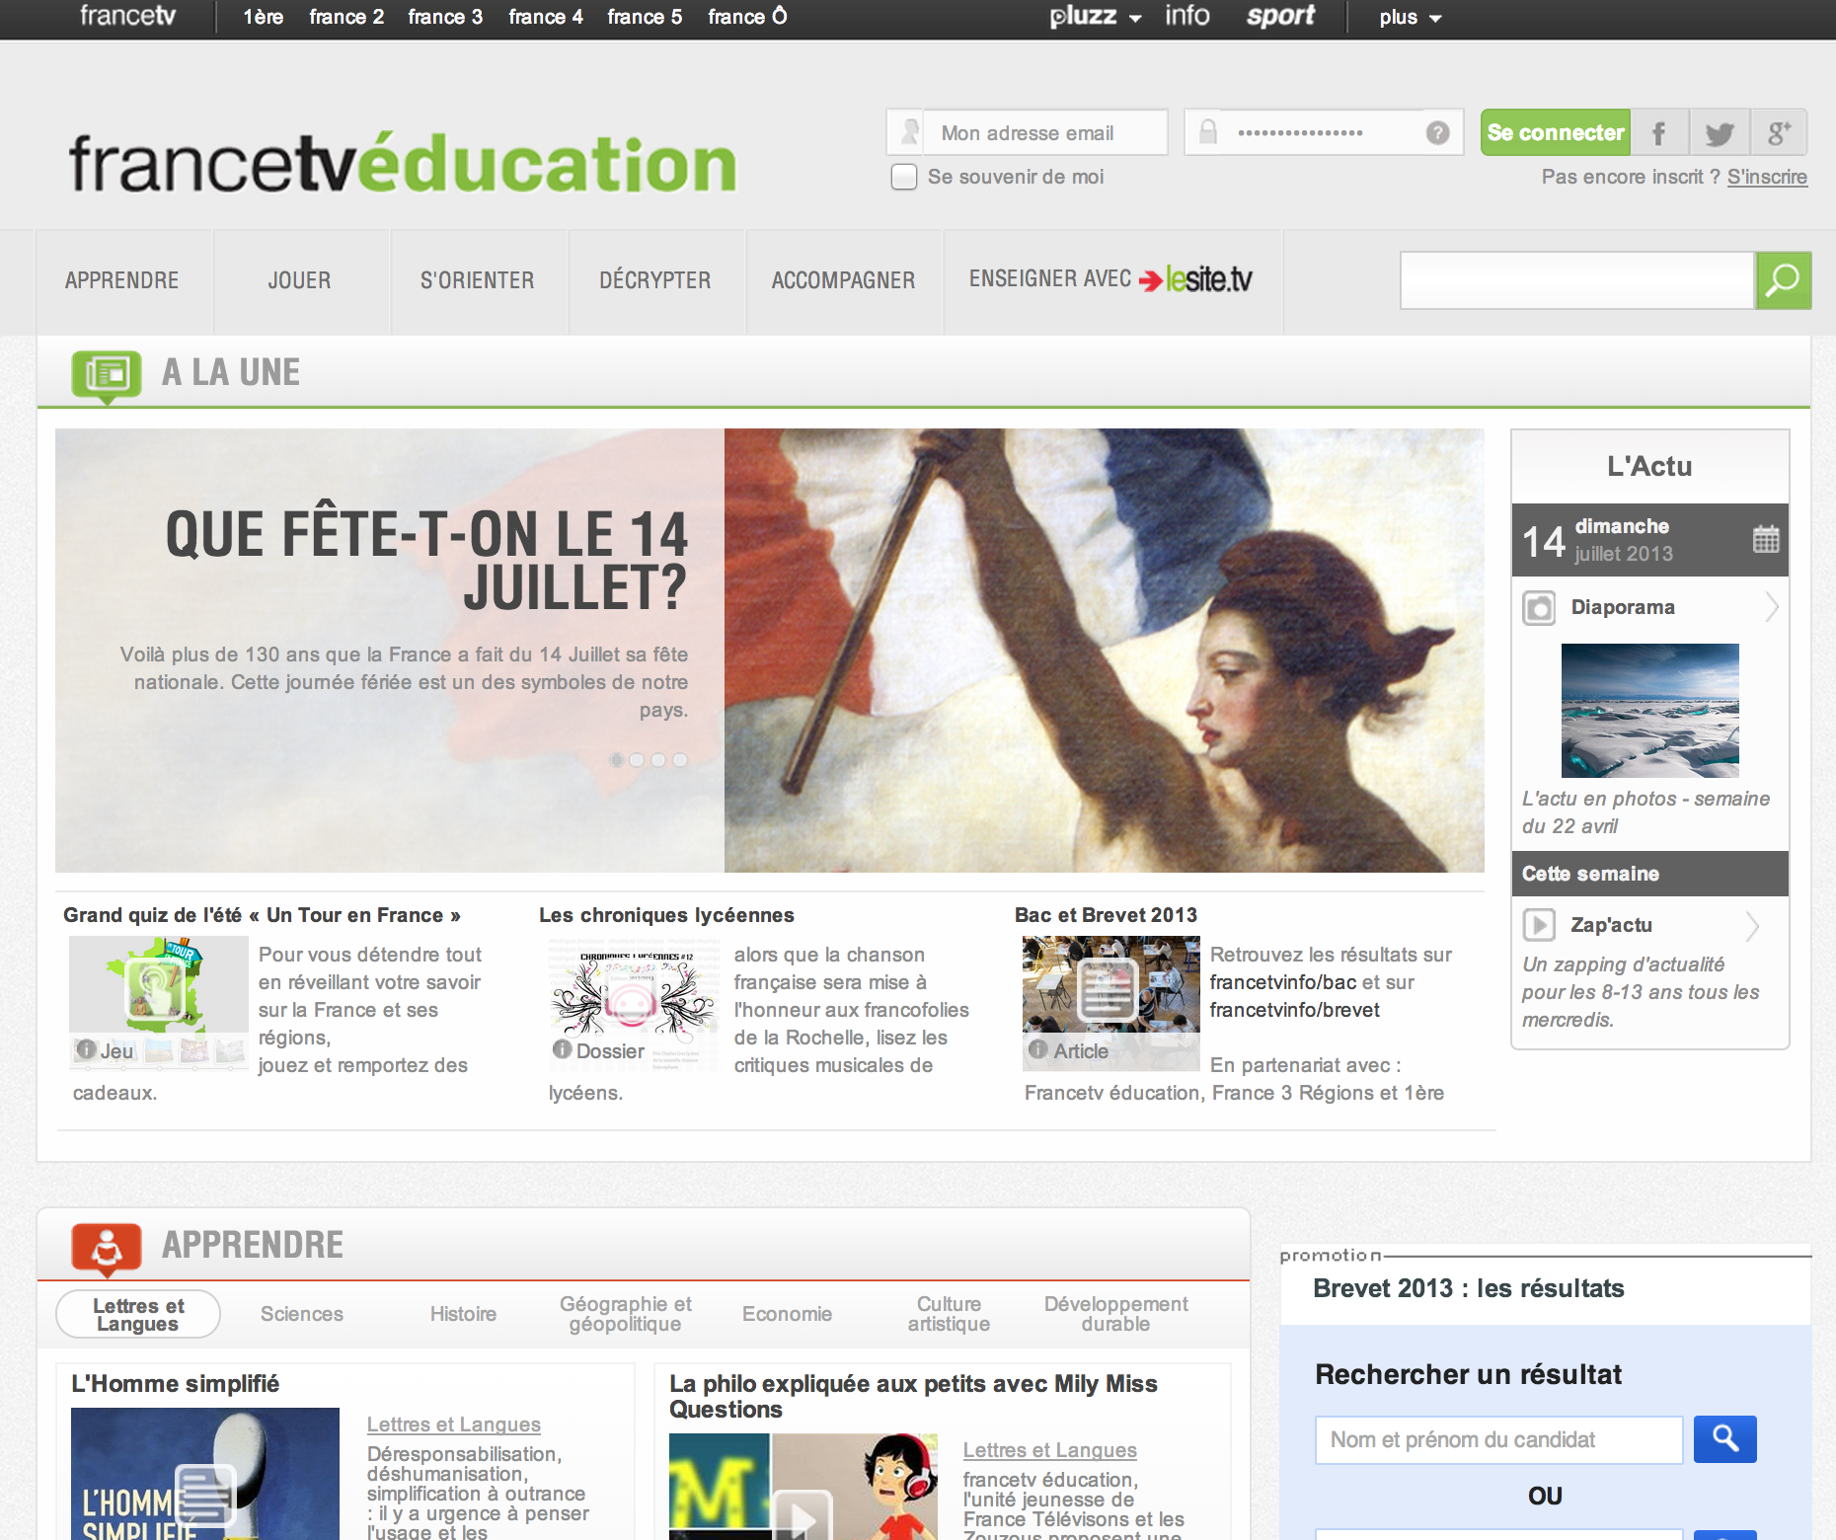The width and height of the screenshot is (1836, 1540).
Task: Click the password help question mark icon
Action: tap(1438, 132)
